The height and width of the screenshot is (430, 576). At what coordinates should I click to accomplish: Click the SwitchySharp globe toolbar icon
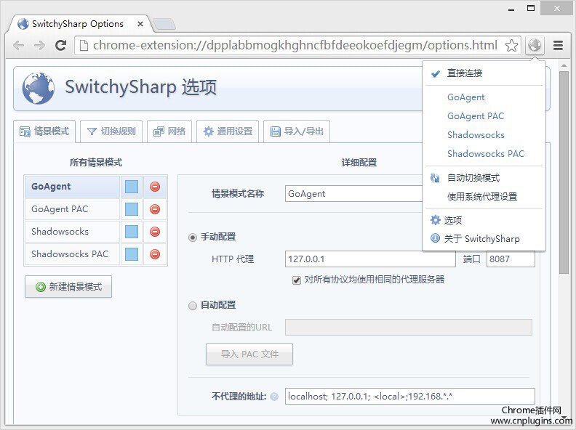(535, 46)
